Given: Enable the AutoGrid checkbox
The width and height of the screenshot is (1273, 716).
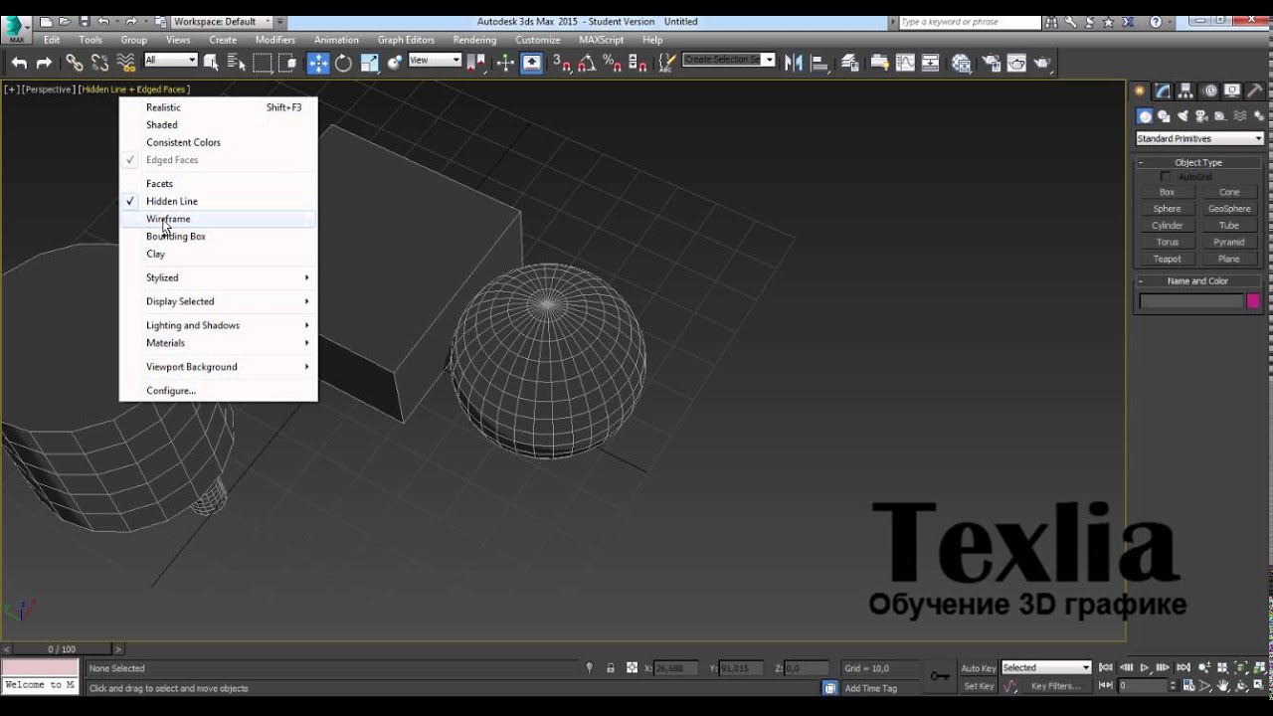Looking at the screenshot, I should [1166, 176].
